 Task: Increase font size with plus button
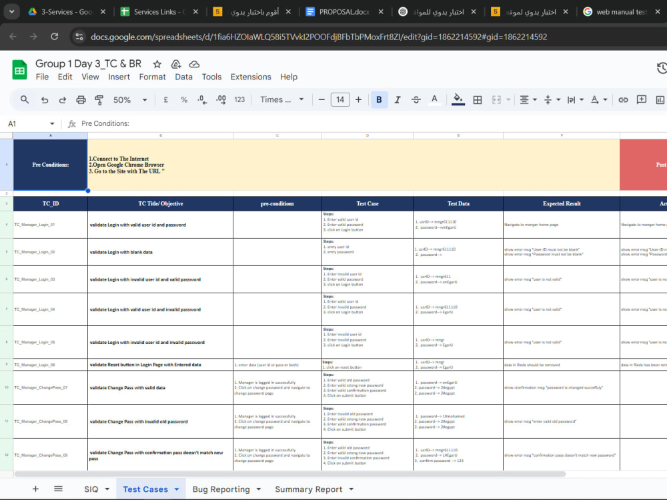click(x=359, y=99)
